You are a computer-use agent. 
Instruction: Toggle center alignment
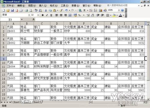click(x=61, y=15)
